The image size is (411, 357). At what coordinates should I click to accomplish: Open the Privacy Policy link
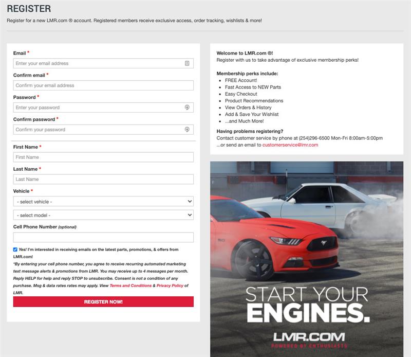coord(170,285)
